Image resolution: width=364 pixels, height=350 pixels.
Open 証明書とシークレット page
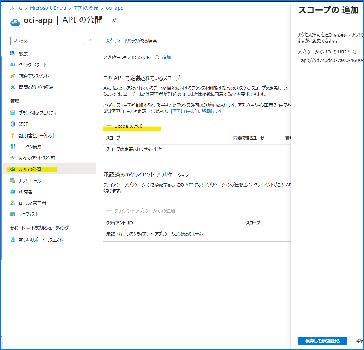tap(37, 135)
